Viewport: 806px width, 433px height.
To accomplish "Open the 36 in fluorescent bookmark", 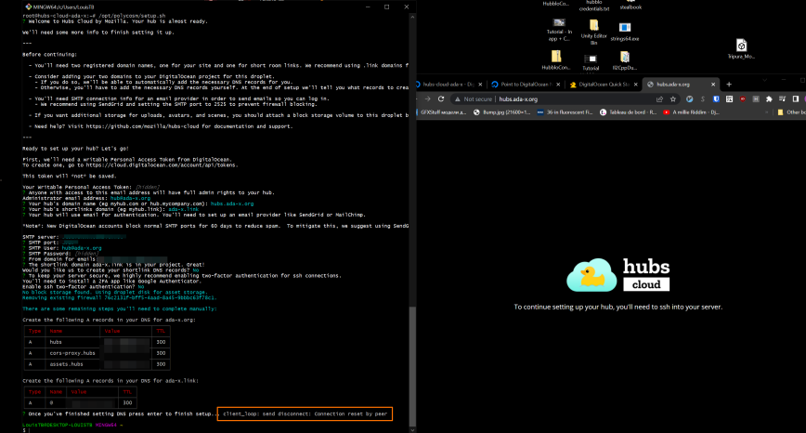I will pyautogui.click(x=565, y=112).
